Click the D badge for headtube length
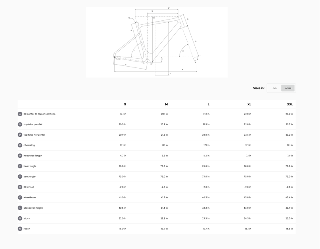This screenshot has width=320, height=249. pyautogui.click(x=20, y=156)
